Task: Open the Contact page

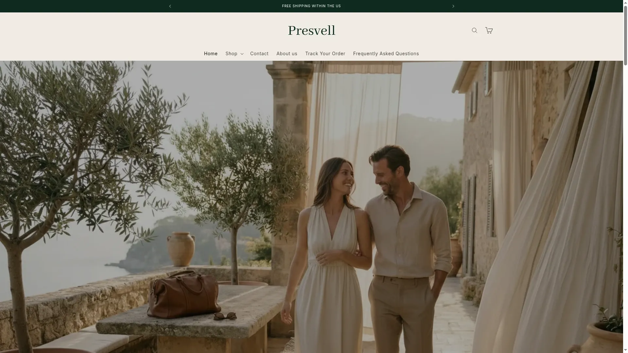Action: [259, 54]
